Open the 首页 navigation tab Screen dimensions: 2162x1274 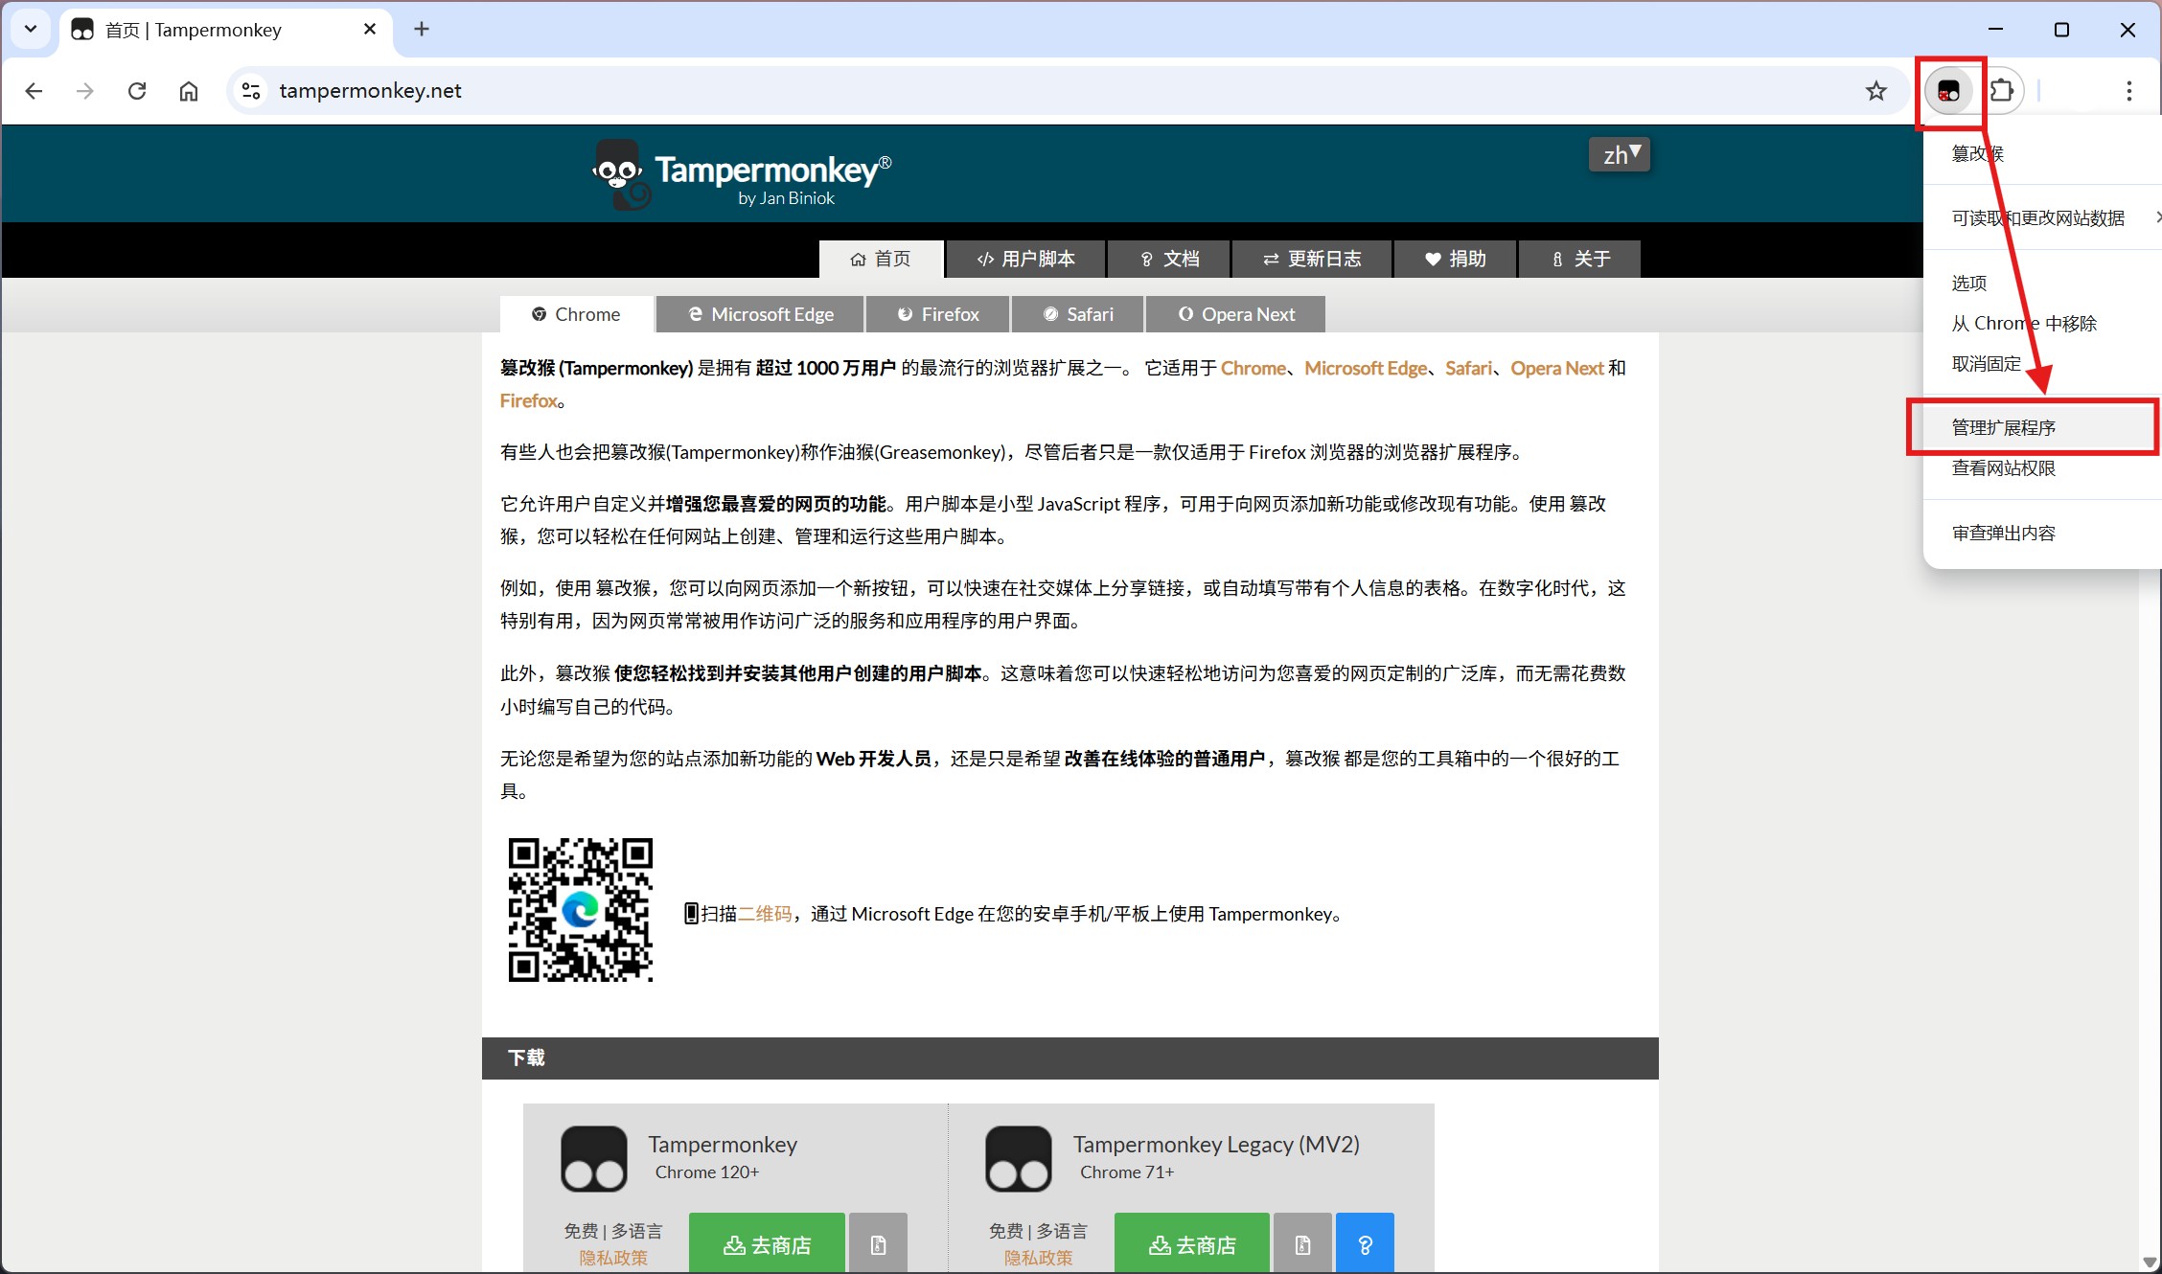[881, 259]
